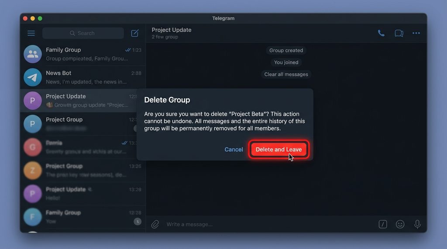The image size is (447, 249).
Task: Click the News Bot Telegram avatar
Action: (x=33, y=77)
